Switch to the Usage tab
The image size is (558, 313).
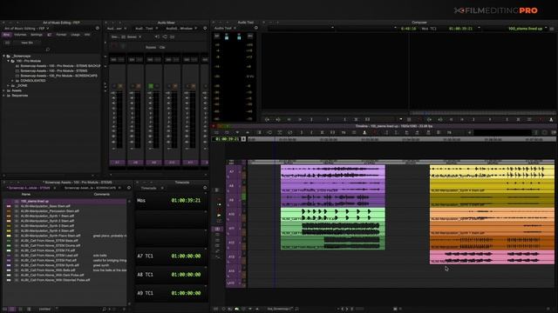pyautogui.click(x=75, y=35)
